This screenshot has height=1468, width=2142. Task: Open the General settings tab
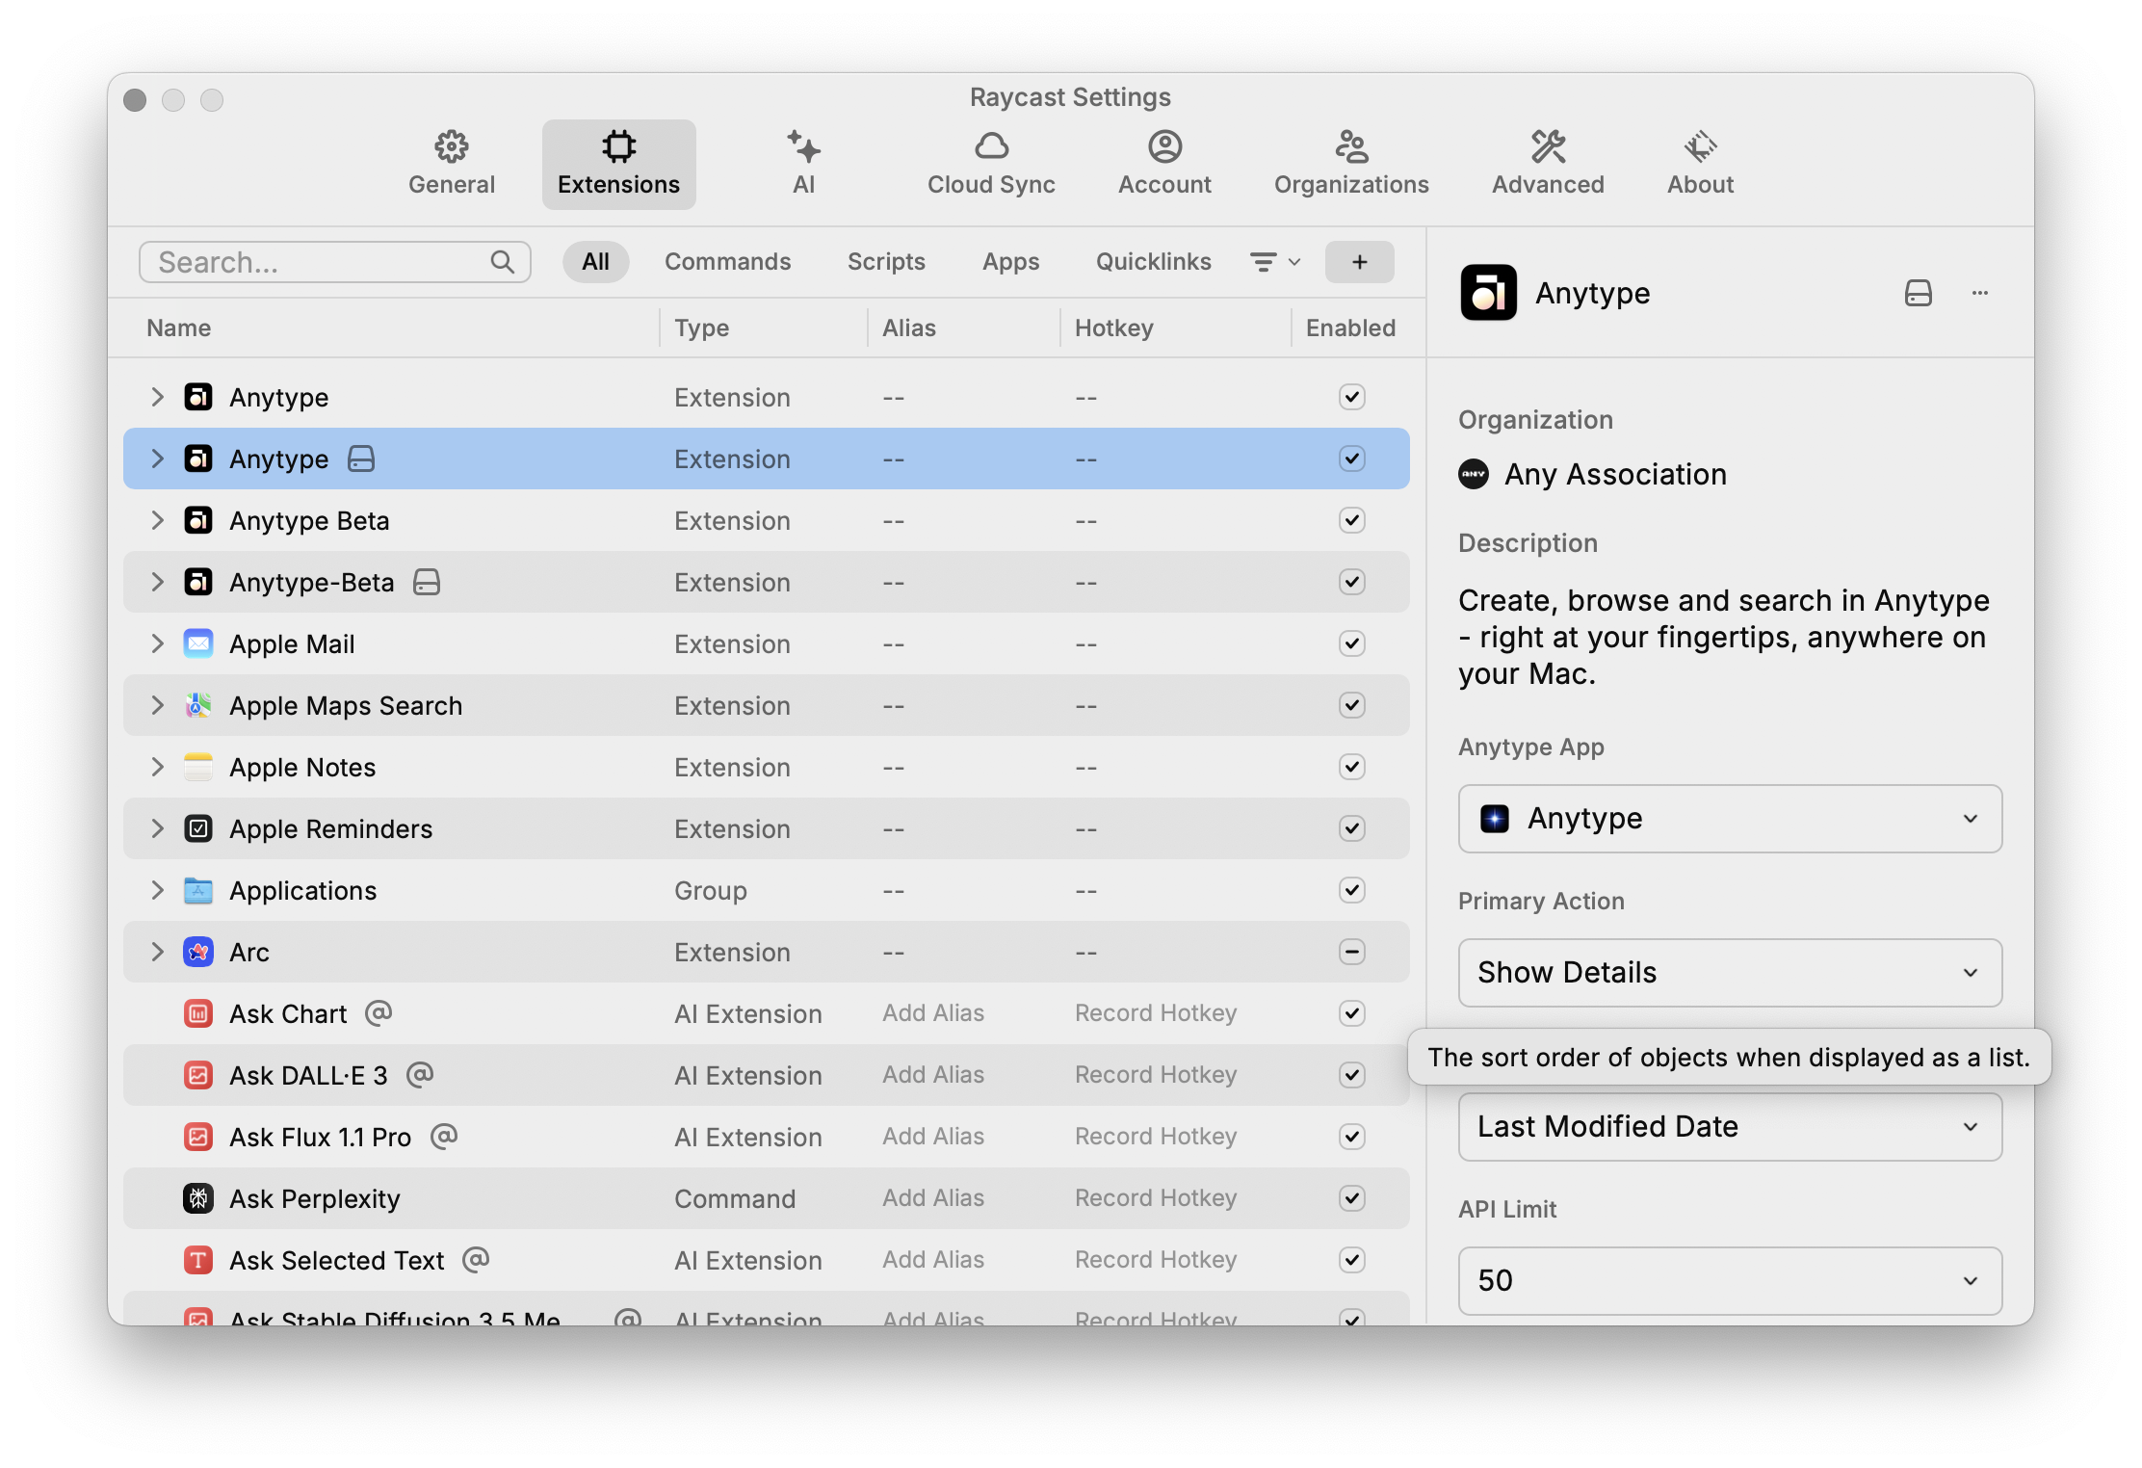pyautogui.click(x=451, y=164)
